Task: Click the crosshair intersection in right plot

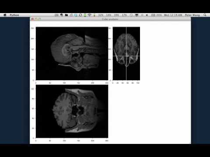Action: point(126,56)
